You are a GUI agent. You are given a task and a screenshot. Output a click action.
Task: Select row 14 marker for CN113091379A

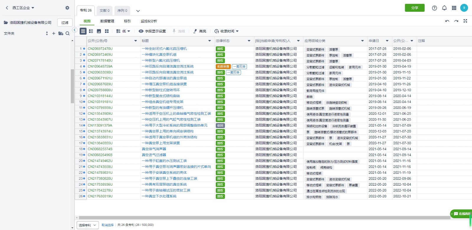(x=84, y=126)
